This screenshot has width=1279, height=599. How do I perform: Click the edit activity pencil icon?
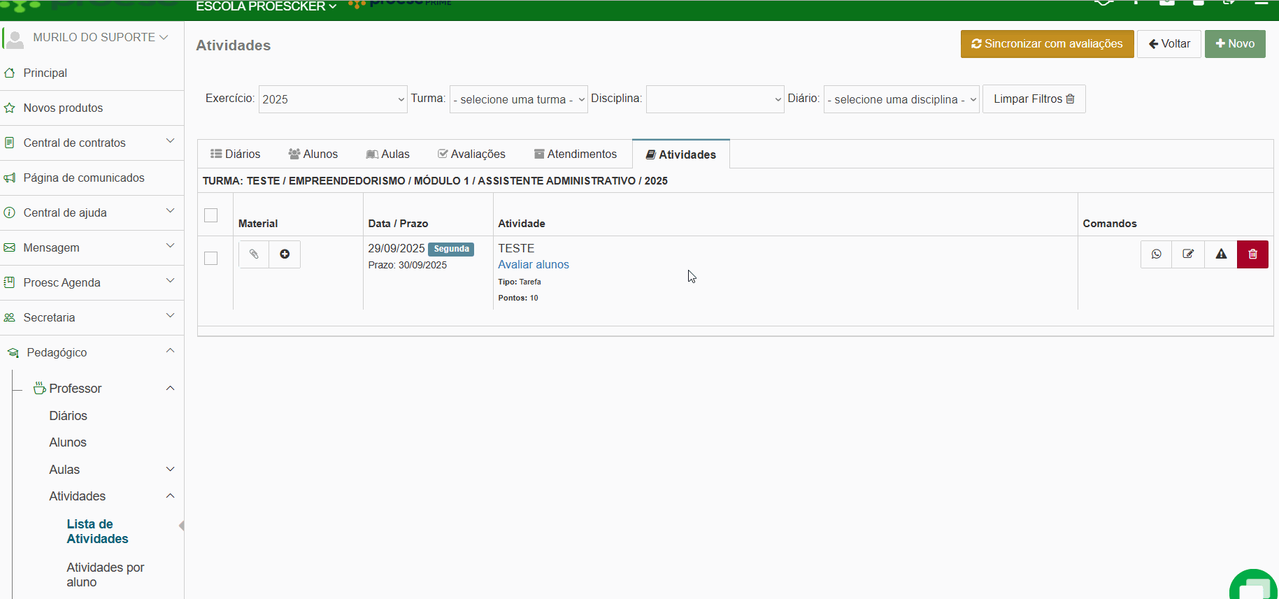(1188, 254)
